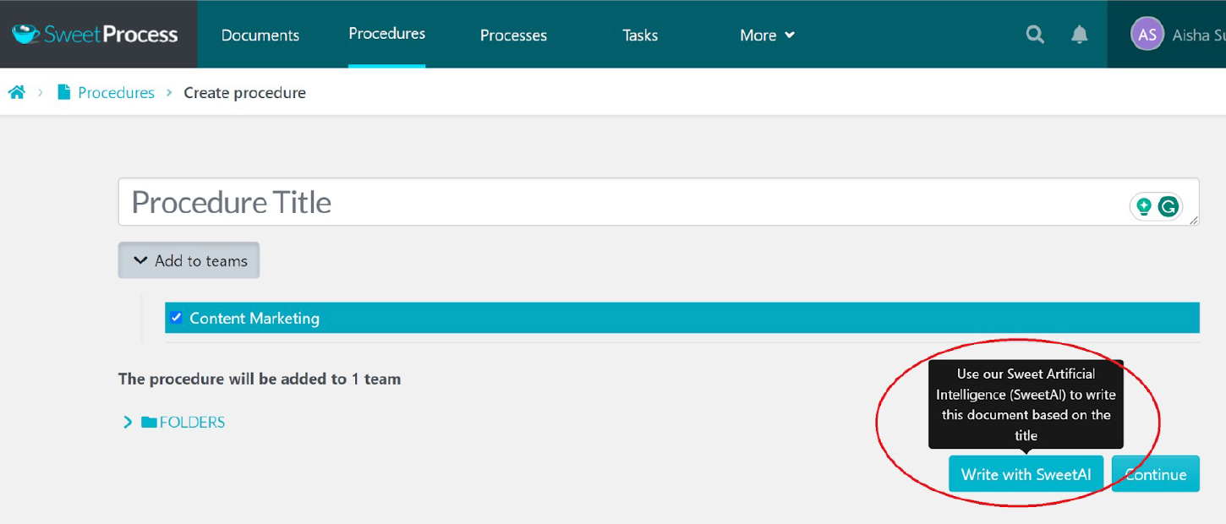Go to the Tasks section
This screenshot has width=1226, height=524.
point(639,35)
